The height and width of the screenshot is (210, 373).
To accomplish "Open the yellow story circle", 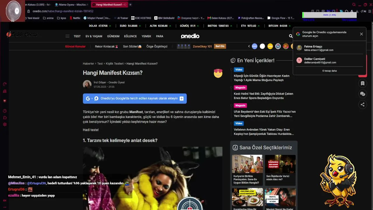I will tap(270, 46).
